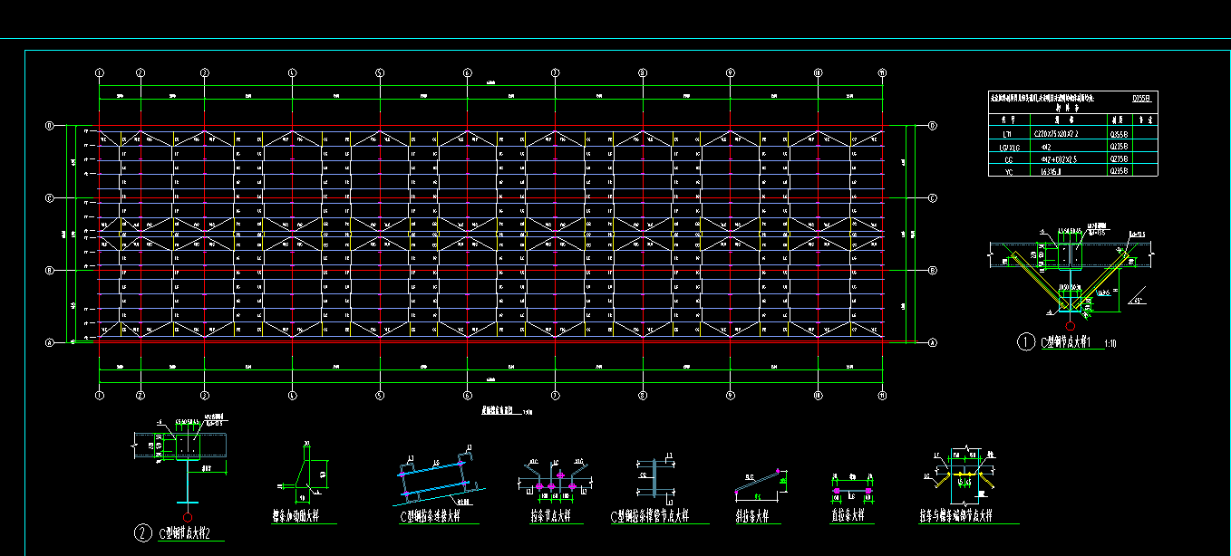Select the roof purlin layout plan title below the plan
Viewport: 1231px width, 556px height.
(497, 410)
